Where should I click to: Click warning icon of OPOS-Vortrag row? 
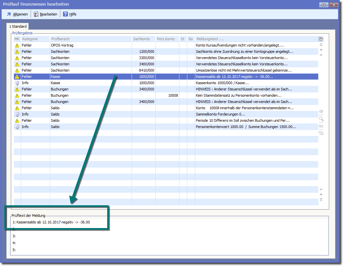(17, 45)
